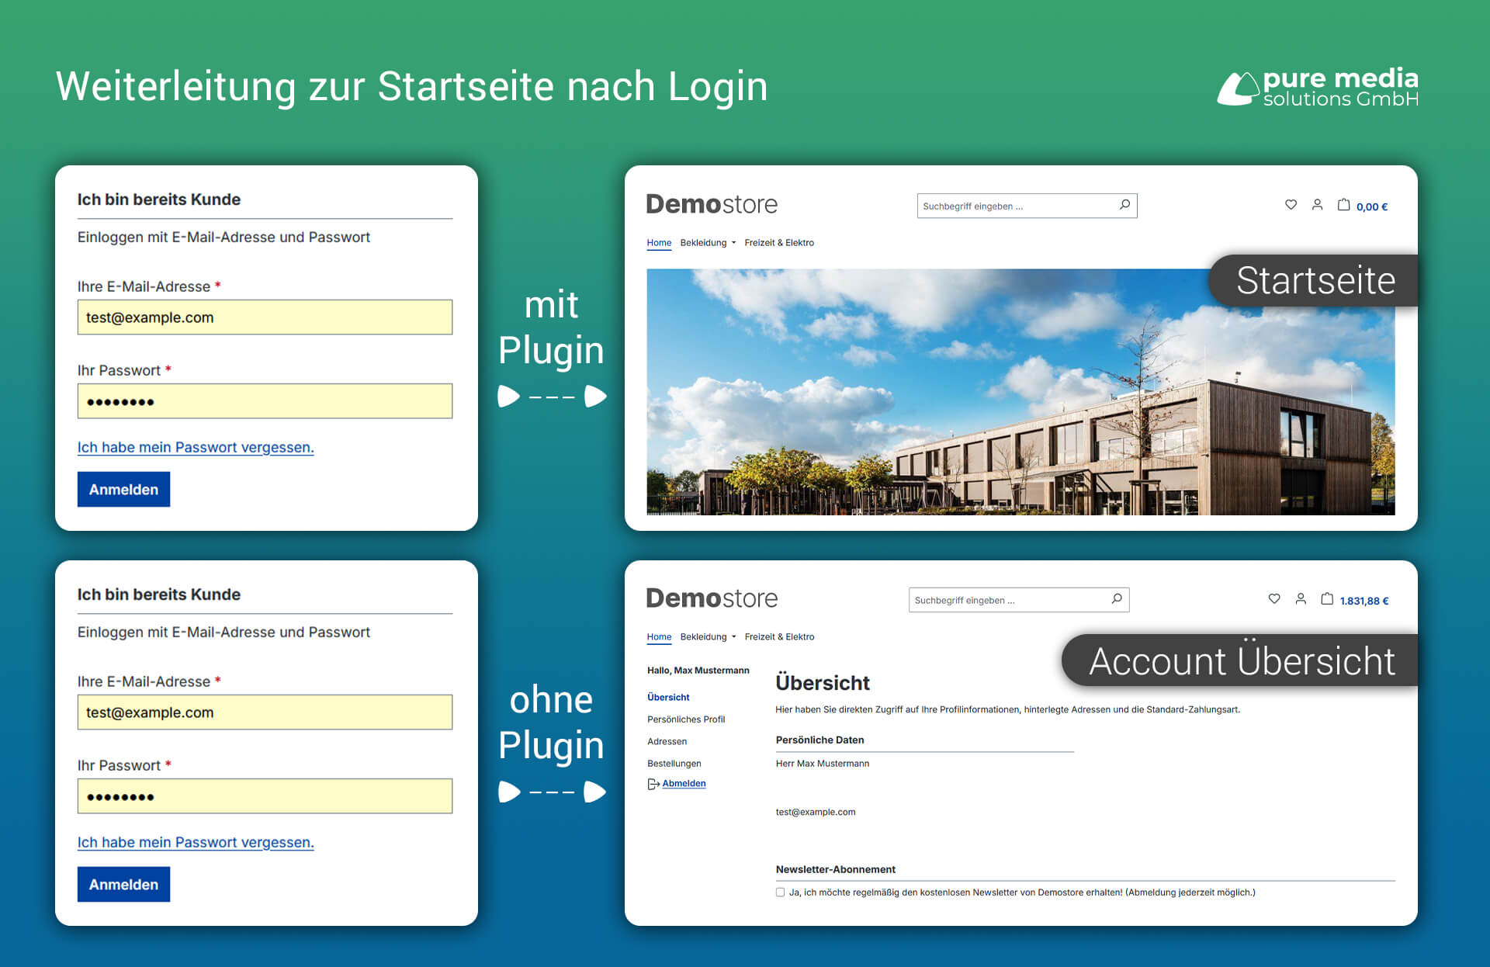
Task: Click the Anmelden login button
Action: [x=123, y=489]
